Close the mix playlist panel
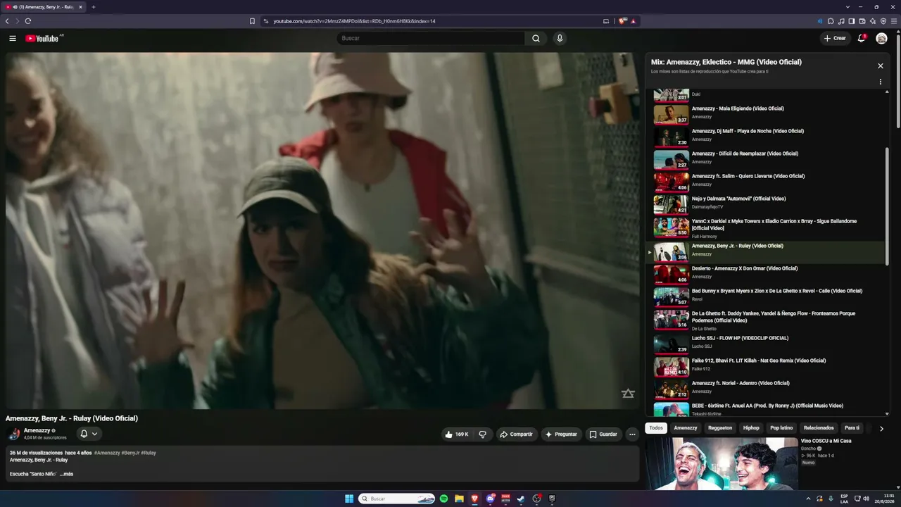901x507 pixels. (880, 65)
